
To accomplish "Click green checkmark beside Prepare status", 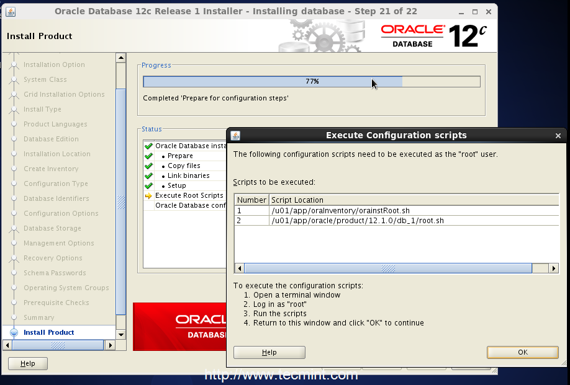I will (x=148, y=156).
